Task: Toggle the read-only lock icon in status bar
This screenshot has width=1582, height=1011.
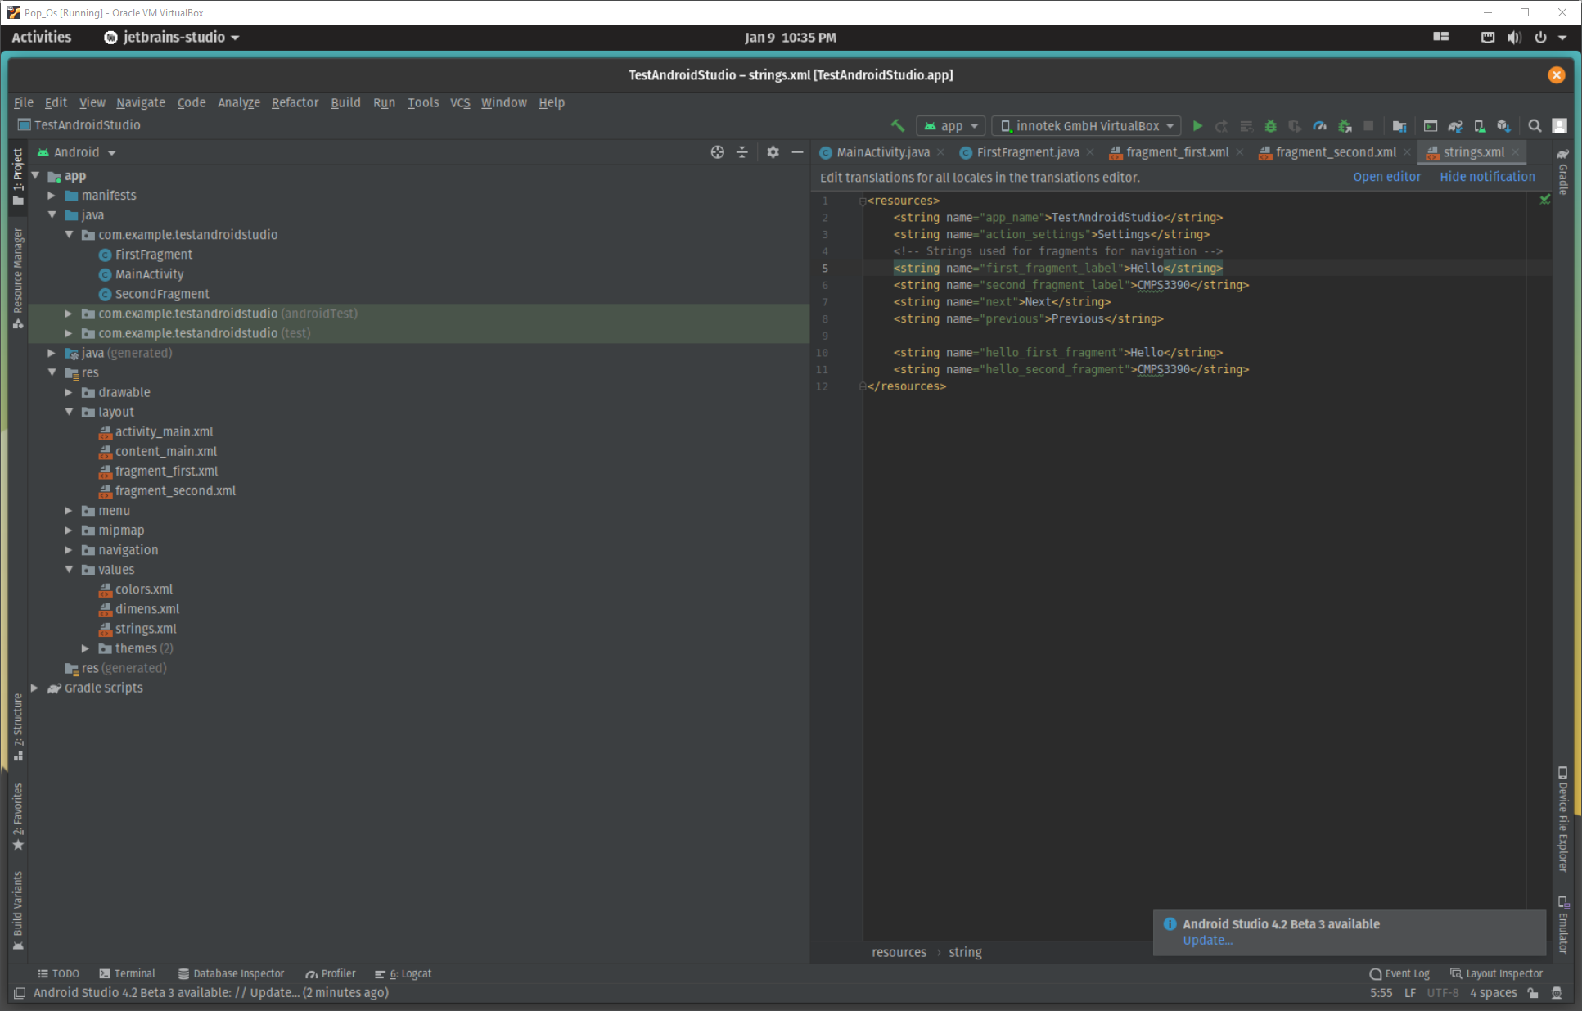Action: click(x=1533, y=993)
